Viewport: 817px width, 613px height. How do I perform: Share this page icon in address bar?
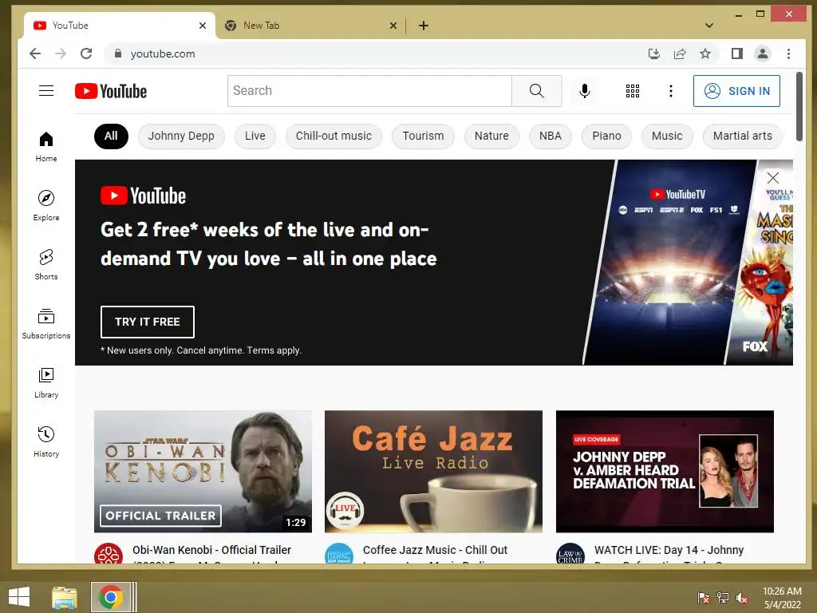click(680, 53)
